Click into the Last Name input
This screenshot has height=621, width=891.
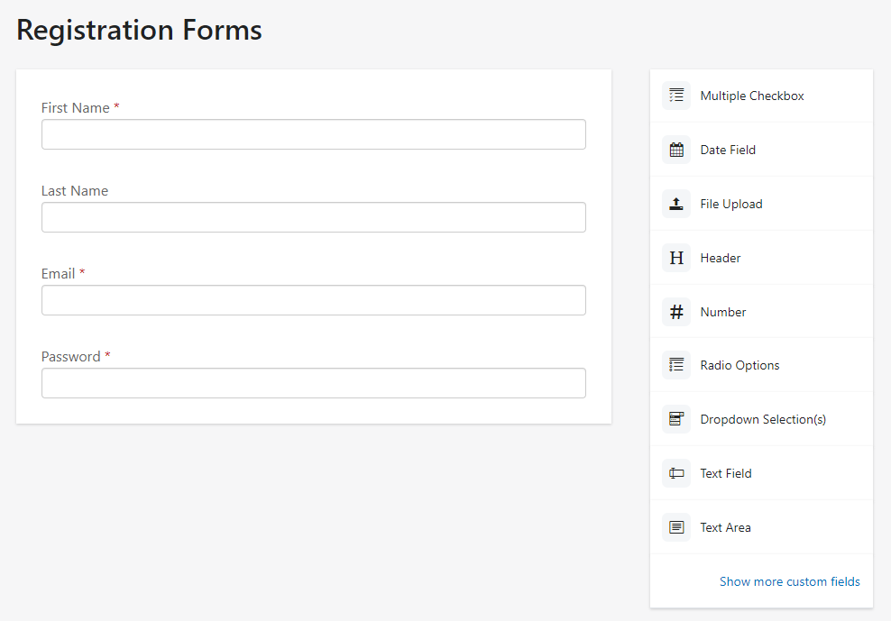[313, 217]
